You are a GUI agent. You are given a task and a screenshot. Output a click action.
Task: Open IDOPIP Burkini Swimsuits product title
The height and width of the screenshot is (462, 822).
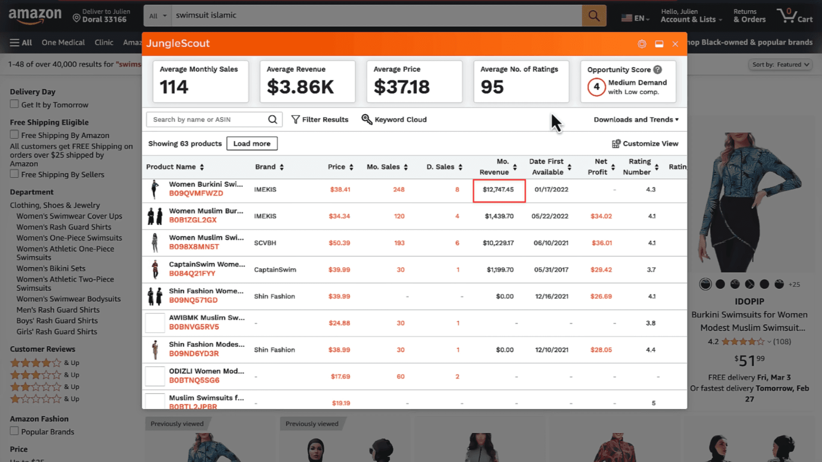tap(750, 321)
